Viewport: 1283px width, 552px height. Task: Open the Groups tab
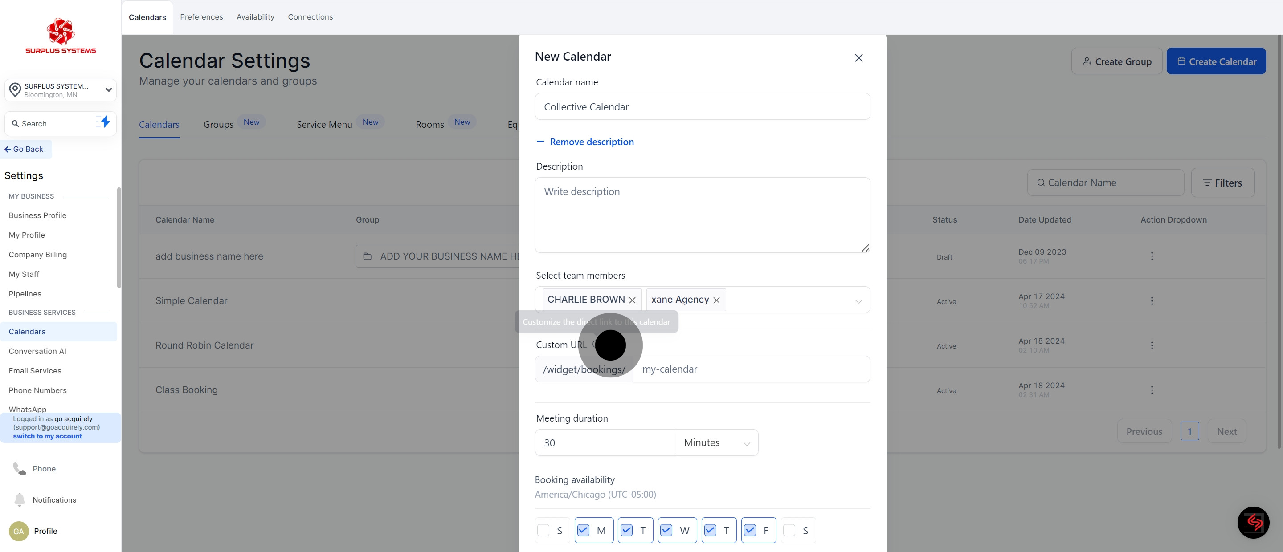[218, 125]
